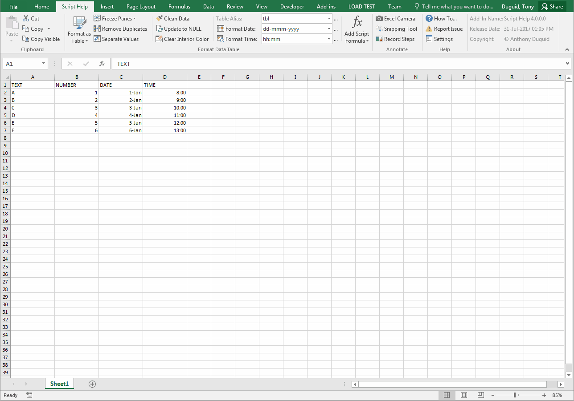Click the Report Issue warning icon
The width and height of the screenshot is (574, 401).
point(429,29)
